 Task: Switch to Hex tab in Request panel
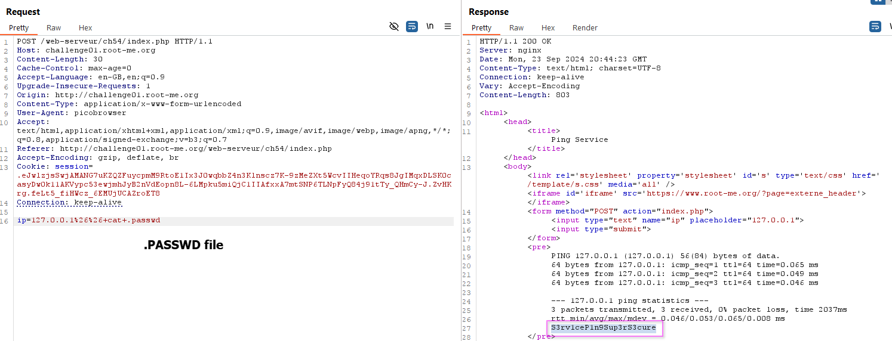(85, 28)
